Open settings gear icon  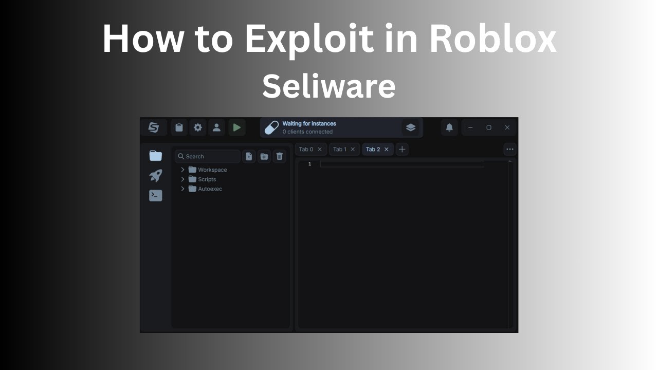pyautogui.click(x=198, y=127)
